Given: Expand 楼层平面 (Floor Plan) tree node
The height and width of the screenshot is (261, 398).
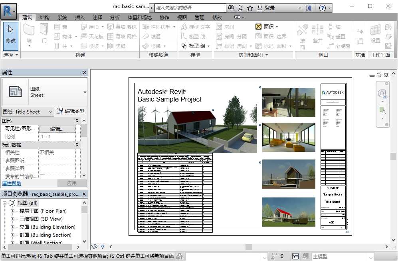Looking at the screenshot, I should (x=12, y=211).
